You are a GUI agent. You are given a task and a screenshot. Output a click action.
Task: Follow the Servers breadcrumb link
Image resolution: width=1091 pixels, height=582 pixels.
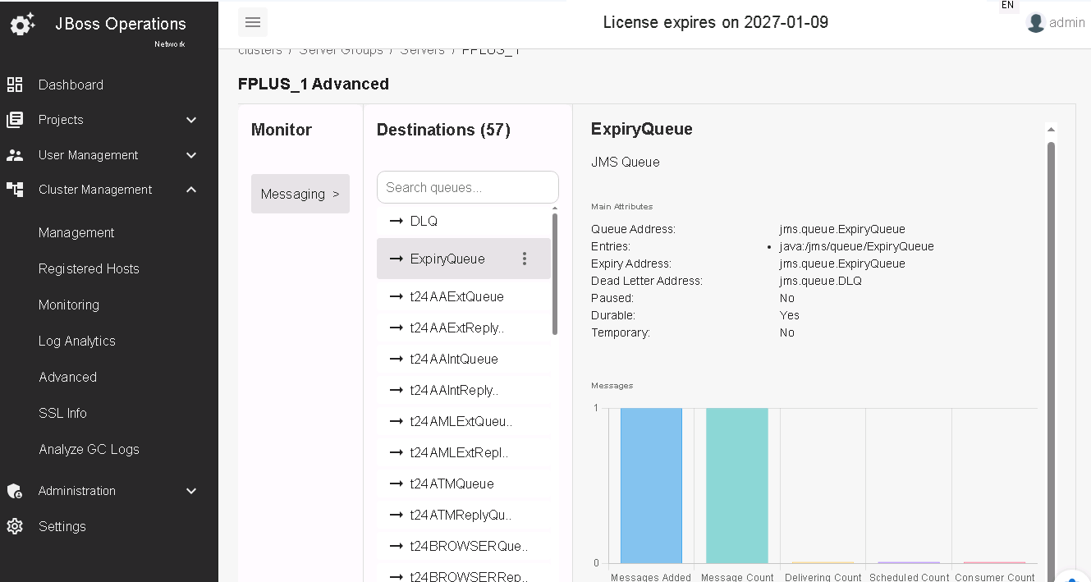[423, 51]
